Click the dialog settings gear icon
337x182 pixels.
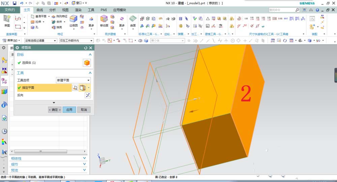point(17,48)
